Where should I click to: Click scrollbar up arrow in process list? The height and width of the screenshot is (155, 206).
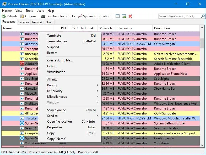point(202,28)
